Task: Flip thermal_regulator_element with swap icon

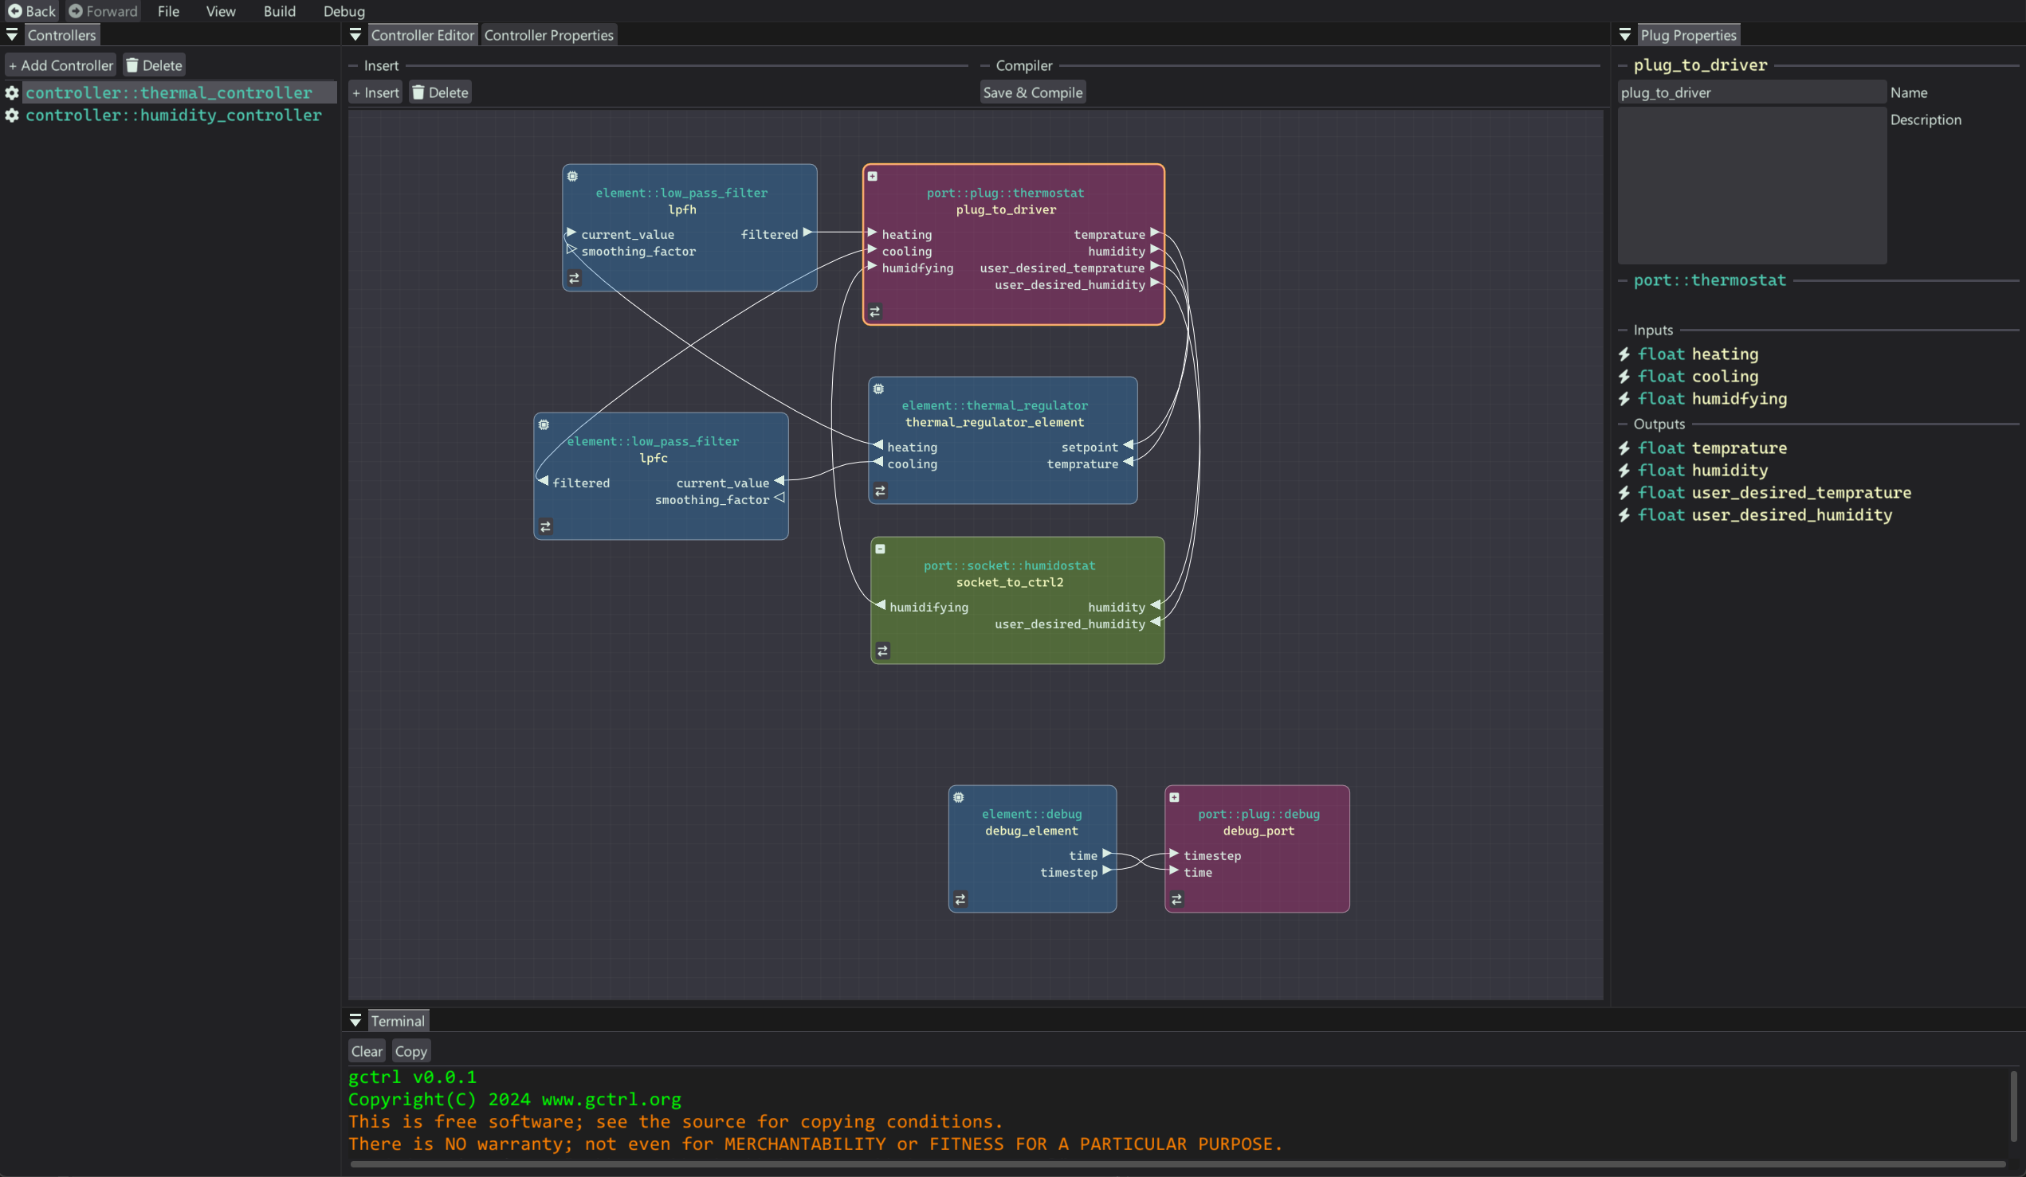Action: tap(881, 490)
